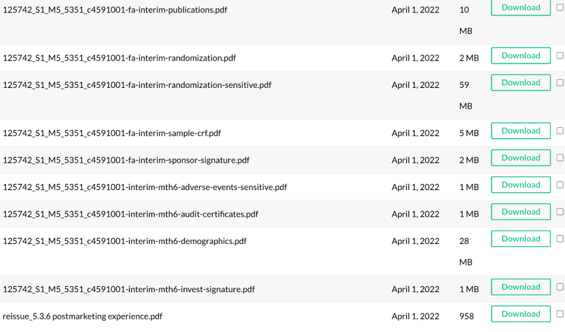Screen dimensions: 565x332
Task: Download the fa-interim-sample-crf PDF
Action: click(521, 131)
